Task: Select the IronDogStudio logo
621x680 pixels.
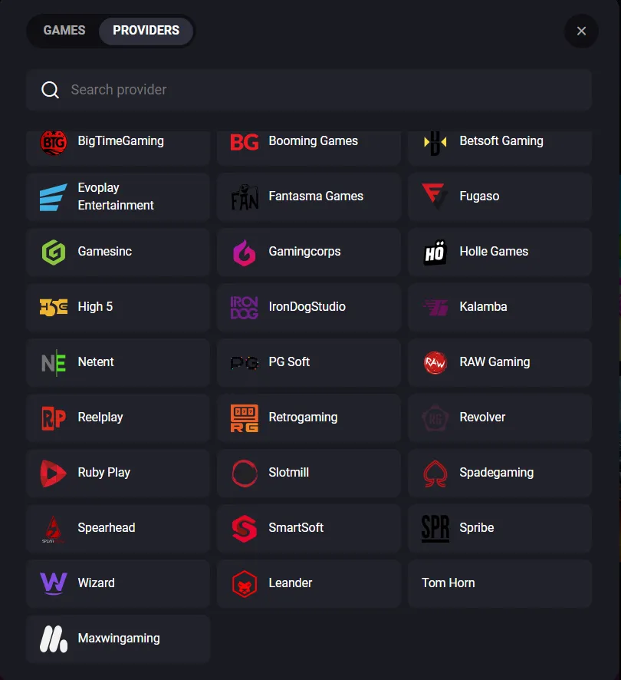Action: (242, 307)
